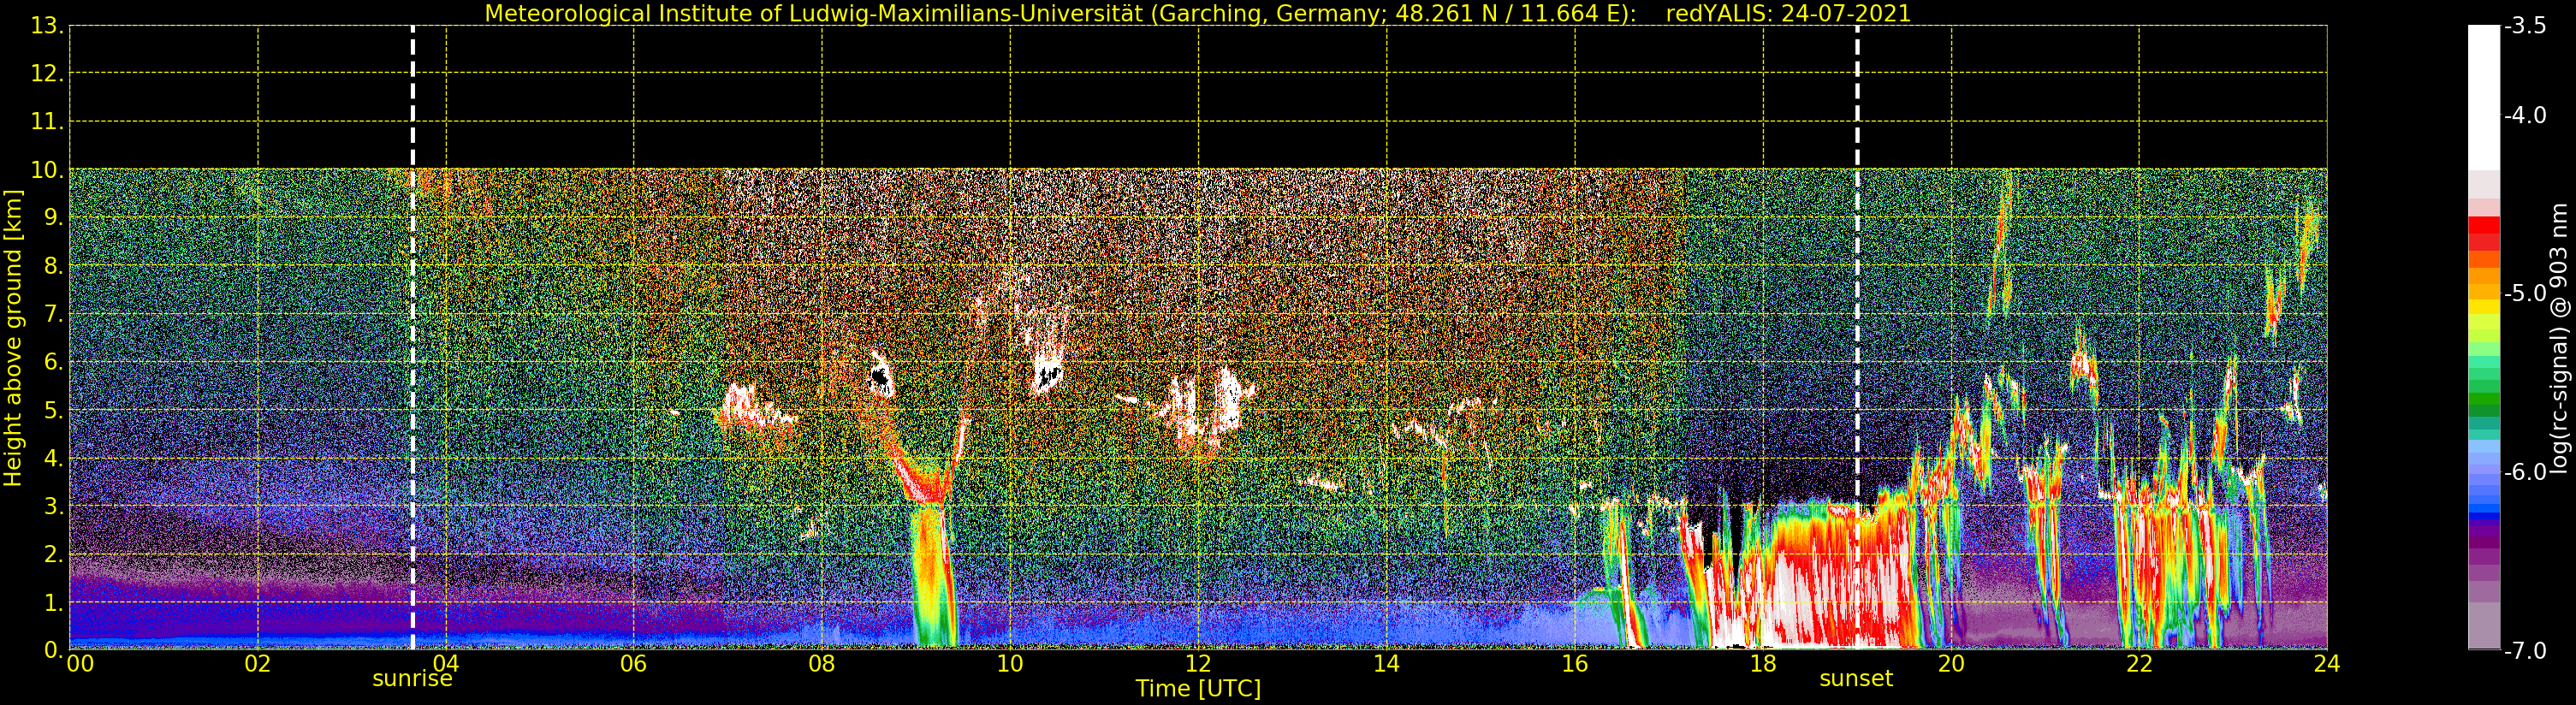The width and height of the screenshot is (2576, 705).
Task: Click the '2.' tick on the height axis
Action: 53,555
